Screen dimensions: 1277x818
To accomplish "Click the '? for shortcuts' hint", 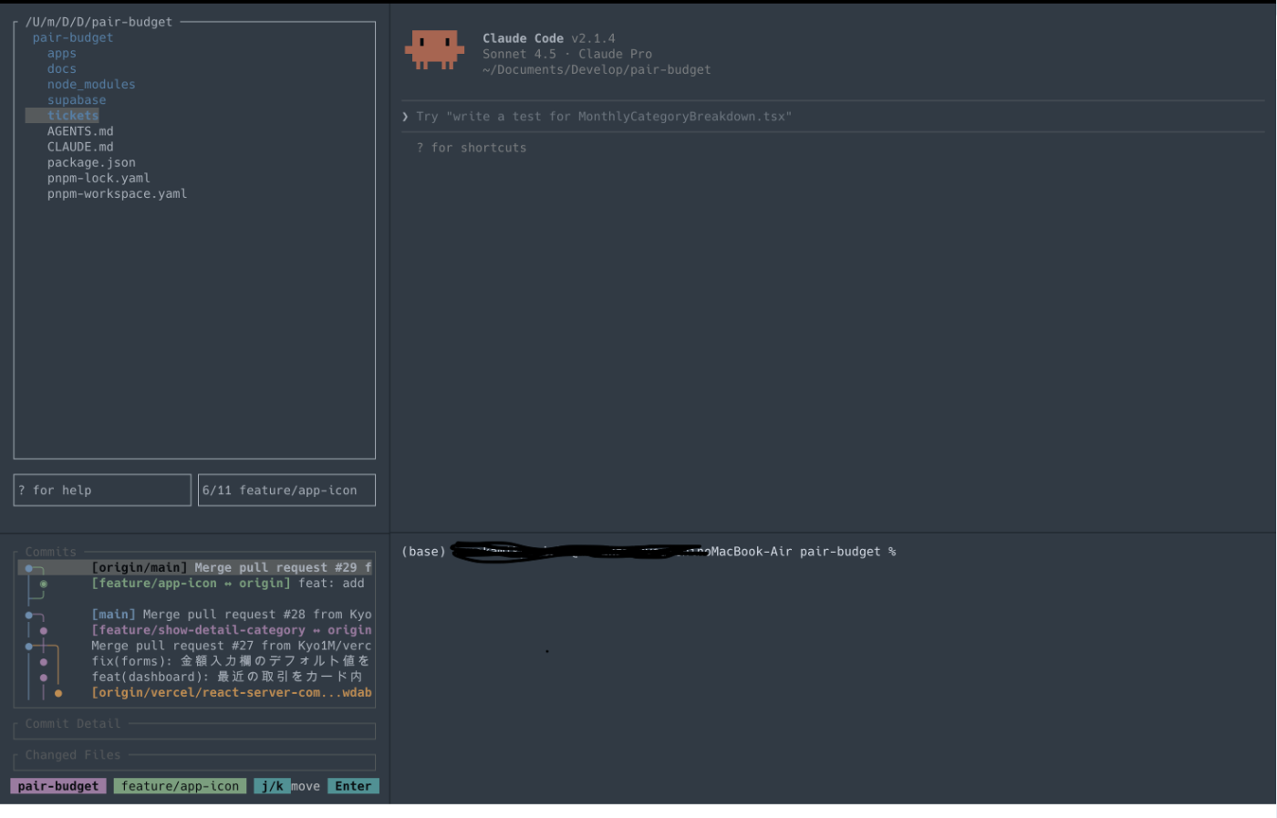I will point(472,148).
